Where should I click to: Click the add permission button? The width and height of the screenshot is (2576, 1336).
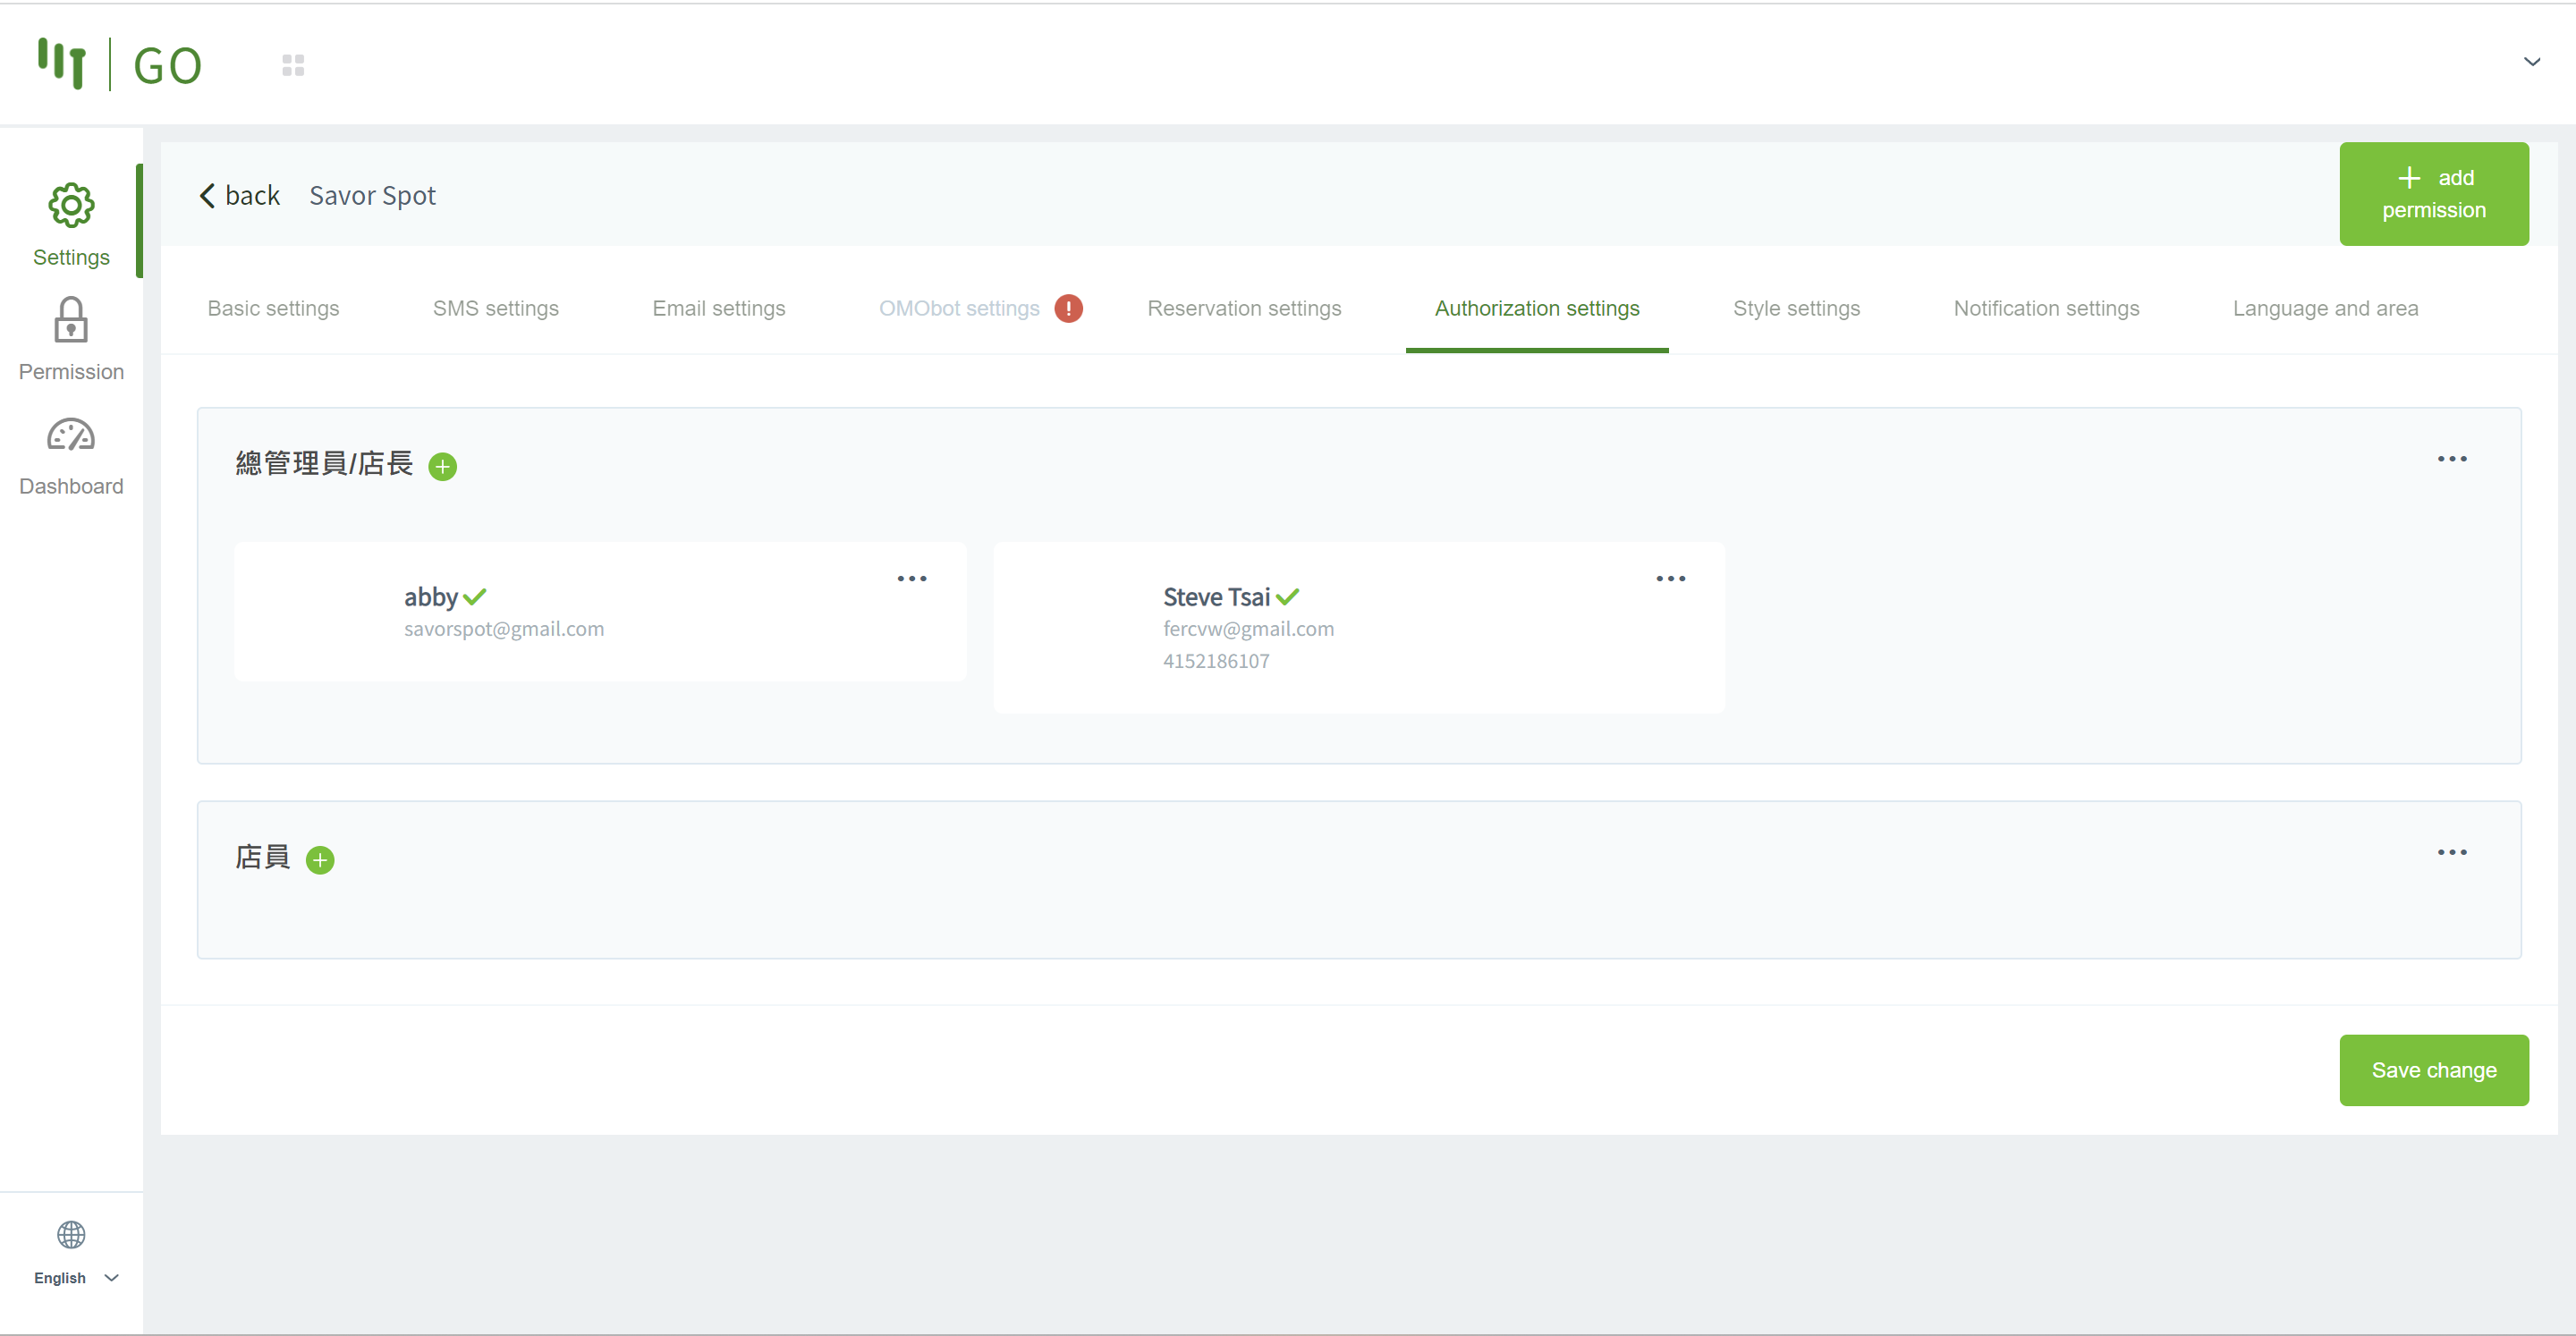(x=2433, y=194)
